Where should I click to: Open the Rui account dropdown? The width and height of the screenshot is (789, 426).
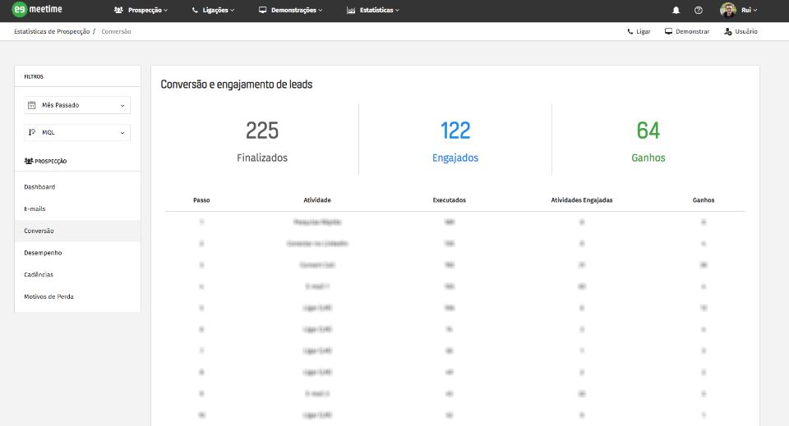click(x=749, y=11)
